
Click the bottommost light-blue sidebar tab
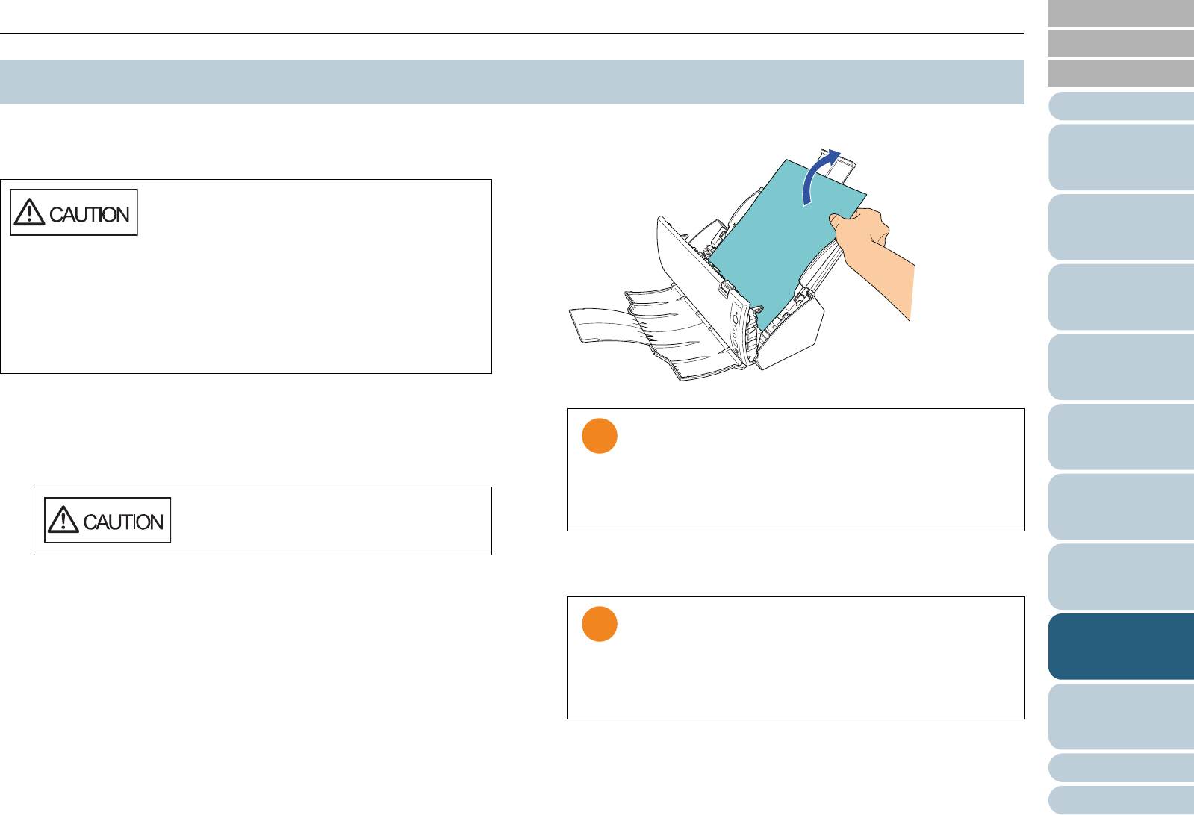pos(1121,800)
